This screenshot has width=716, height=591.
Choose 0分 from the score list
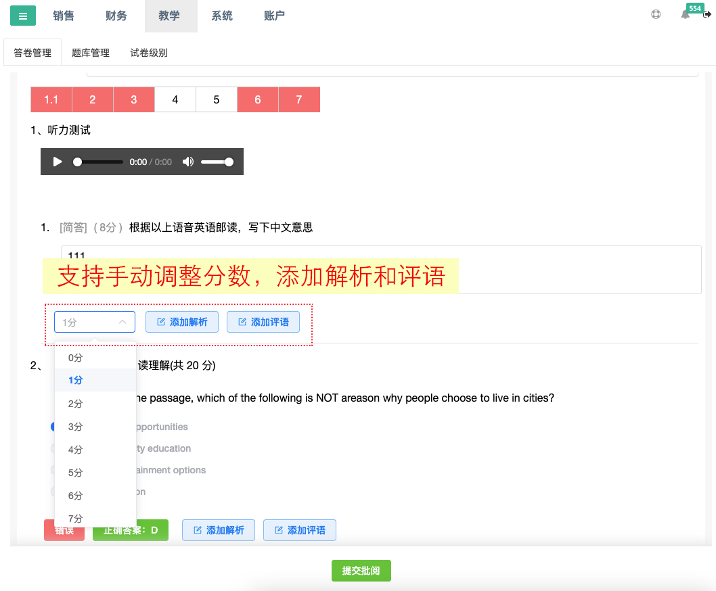[x=76, y=358]
